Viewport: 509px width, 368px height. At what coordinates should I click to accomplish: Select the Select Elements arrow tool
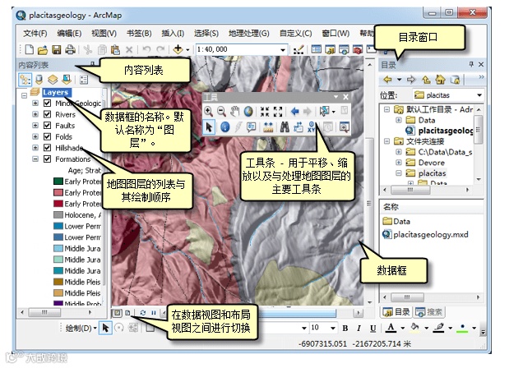point(209,127)
